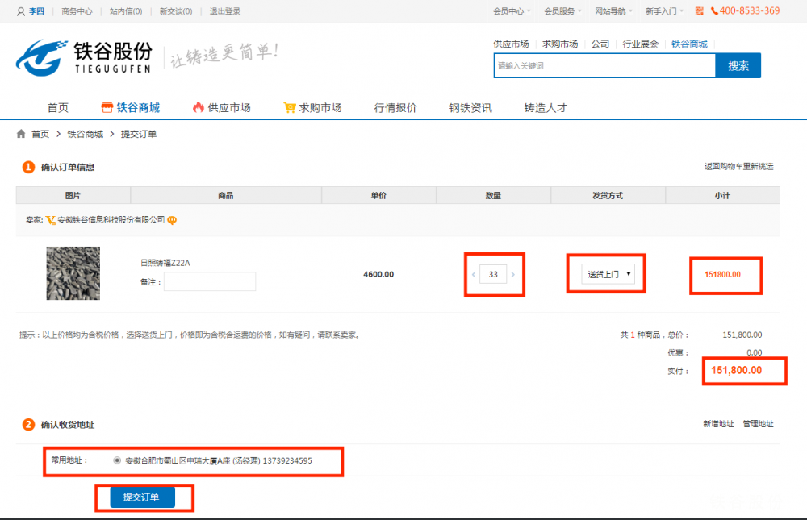The height and width of the screenshot is (520, 807).
Task: Increase quantity with the right arrow
Action: (512, 275)
